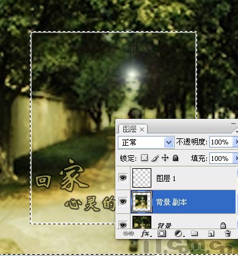Viewport: 238px width, 256px height.
Task: Select the 图层 1 thumbnail
Action: click(142, 178)
